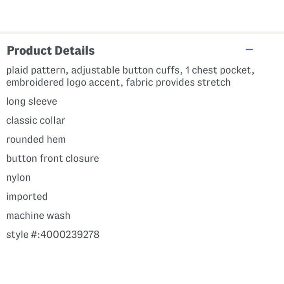The image size is (284, 284).
Task: Click the long sleeve detail
Action: click(x=32, y=101)
